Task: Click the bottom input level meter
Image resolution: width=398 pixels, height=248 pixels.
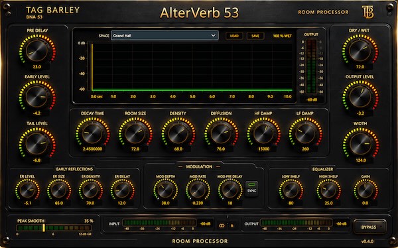Action: [159, 223]
